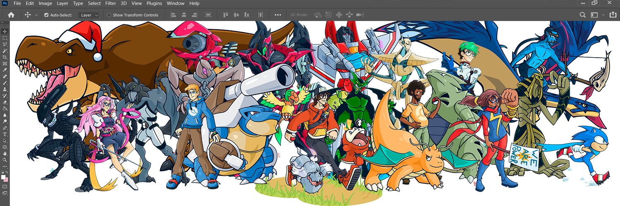620x206 pixels.
Task: Select the Path Selection arrow tool
Action: 5,140
